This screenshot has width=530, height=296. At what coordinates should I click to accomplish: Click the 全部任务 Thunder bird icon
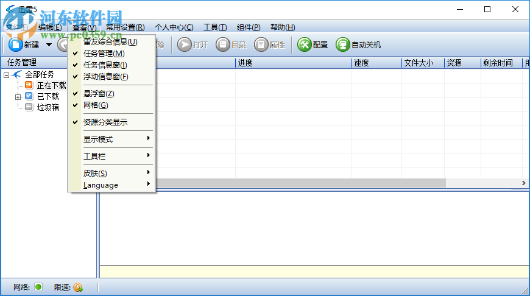(18, 74)
